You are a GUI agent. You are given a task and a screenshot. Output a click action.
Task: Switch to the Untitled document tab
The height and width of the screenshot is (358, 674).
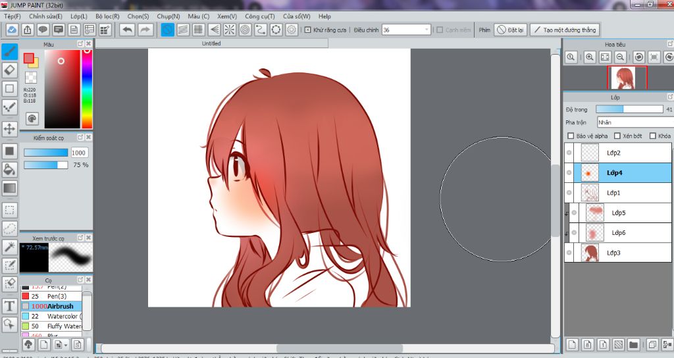[211, 43]
